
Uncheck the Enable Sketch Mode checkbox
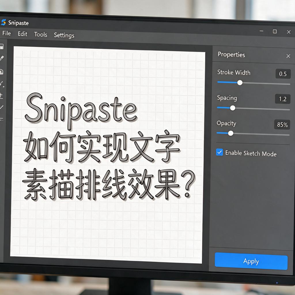[219, 152]
